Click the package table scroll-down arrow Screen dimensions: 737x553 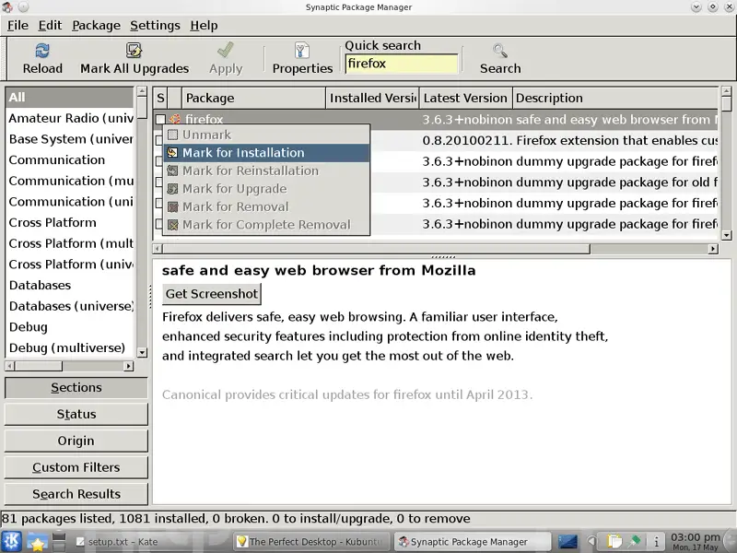pyautogui.click(x=727, y=235)
